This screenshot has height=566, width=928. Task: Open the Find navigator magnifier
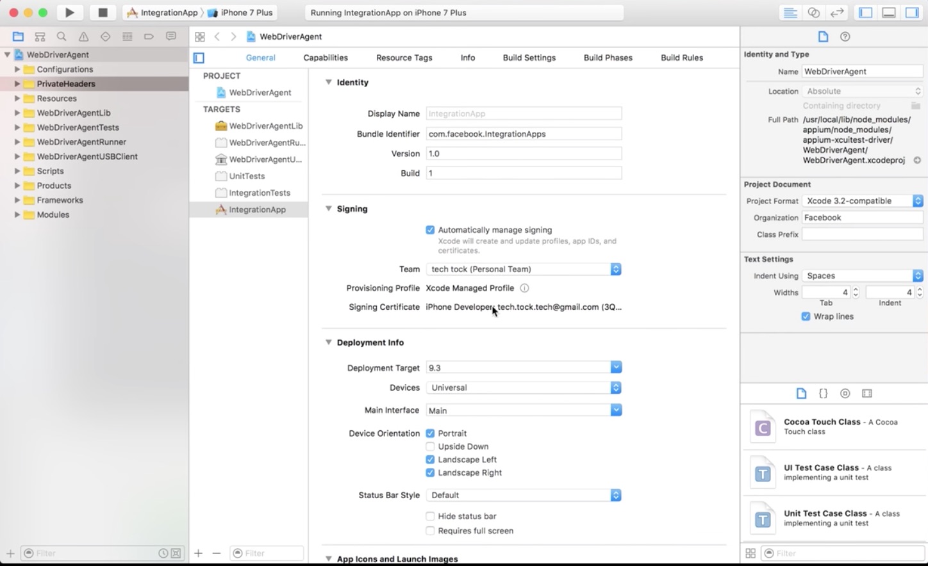point(62,36)
